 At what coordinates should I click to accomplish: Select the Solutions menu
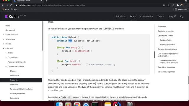click(120, 16)
